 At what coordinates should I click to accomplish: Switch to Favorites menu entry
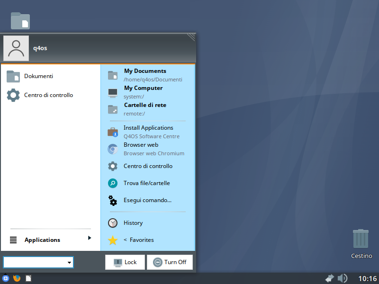pos(147,240)
